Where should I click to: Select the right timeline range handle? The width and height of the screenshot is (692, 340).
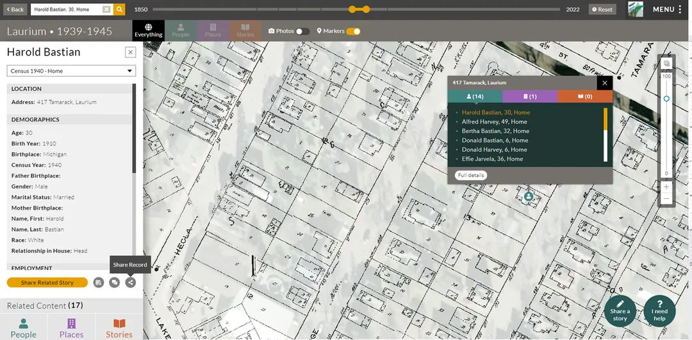[x=367, y=9]
